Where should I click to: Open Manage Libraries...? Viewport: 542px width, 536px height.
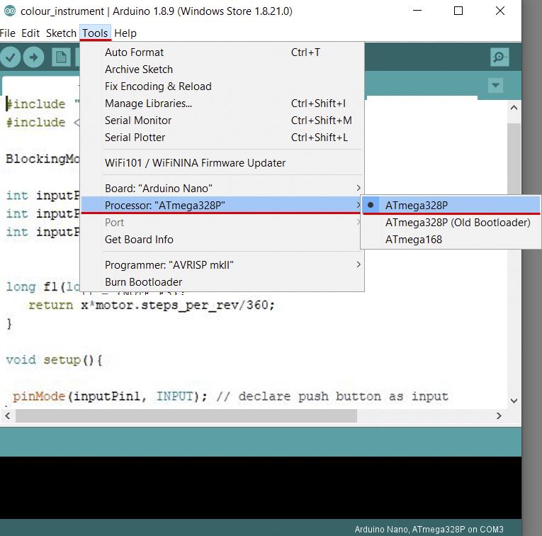click(x=222, y=103)
